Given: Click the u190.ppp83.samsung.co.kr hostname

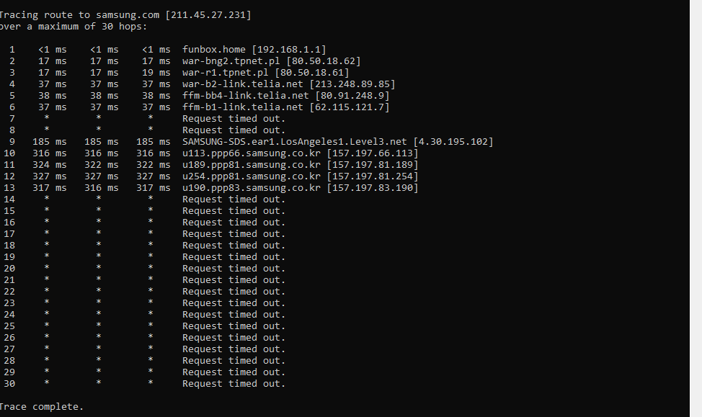Looking at the screenshot, I should point(252,187).
